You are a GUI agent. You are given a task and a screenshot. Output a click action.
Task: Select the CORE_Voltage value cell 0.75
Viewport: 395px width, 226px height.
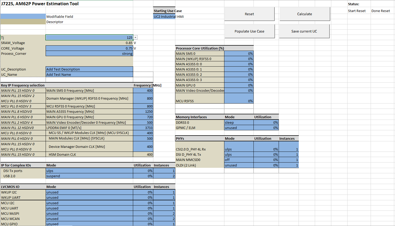click(x=89, y=48)
